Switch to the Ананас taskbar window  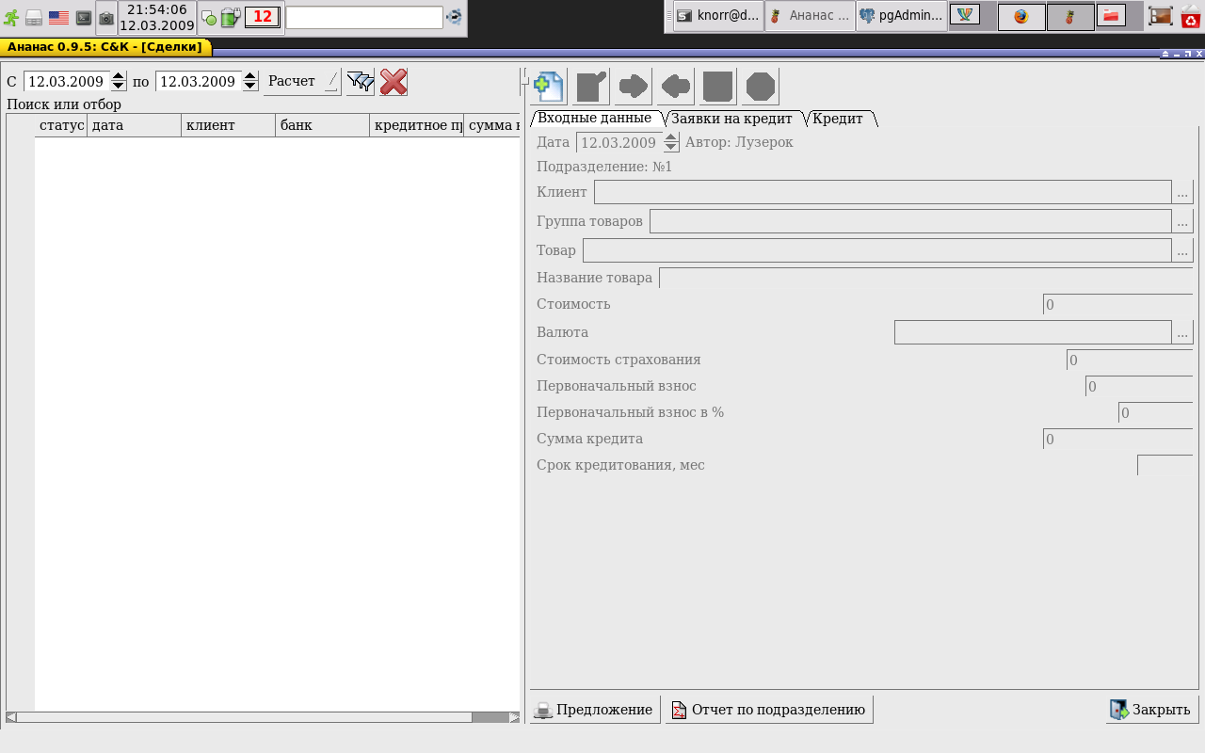pos(810,16)
